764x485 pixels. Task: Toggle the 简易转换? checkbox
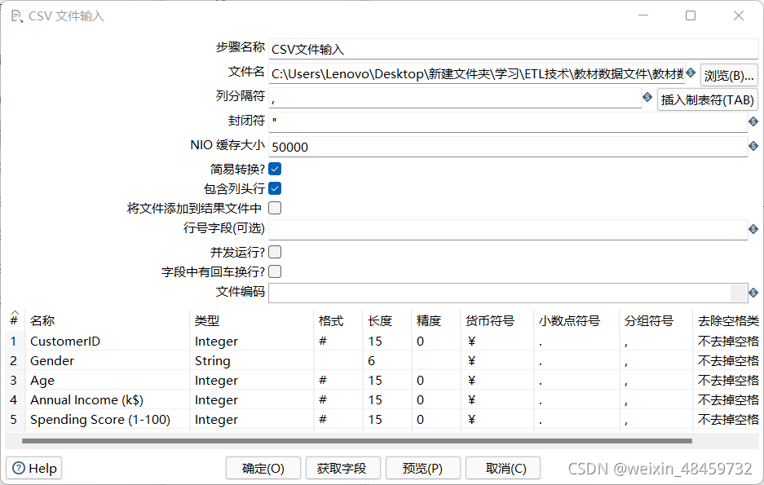pos(275,169)
